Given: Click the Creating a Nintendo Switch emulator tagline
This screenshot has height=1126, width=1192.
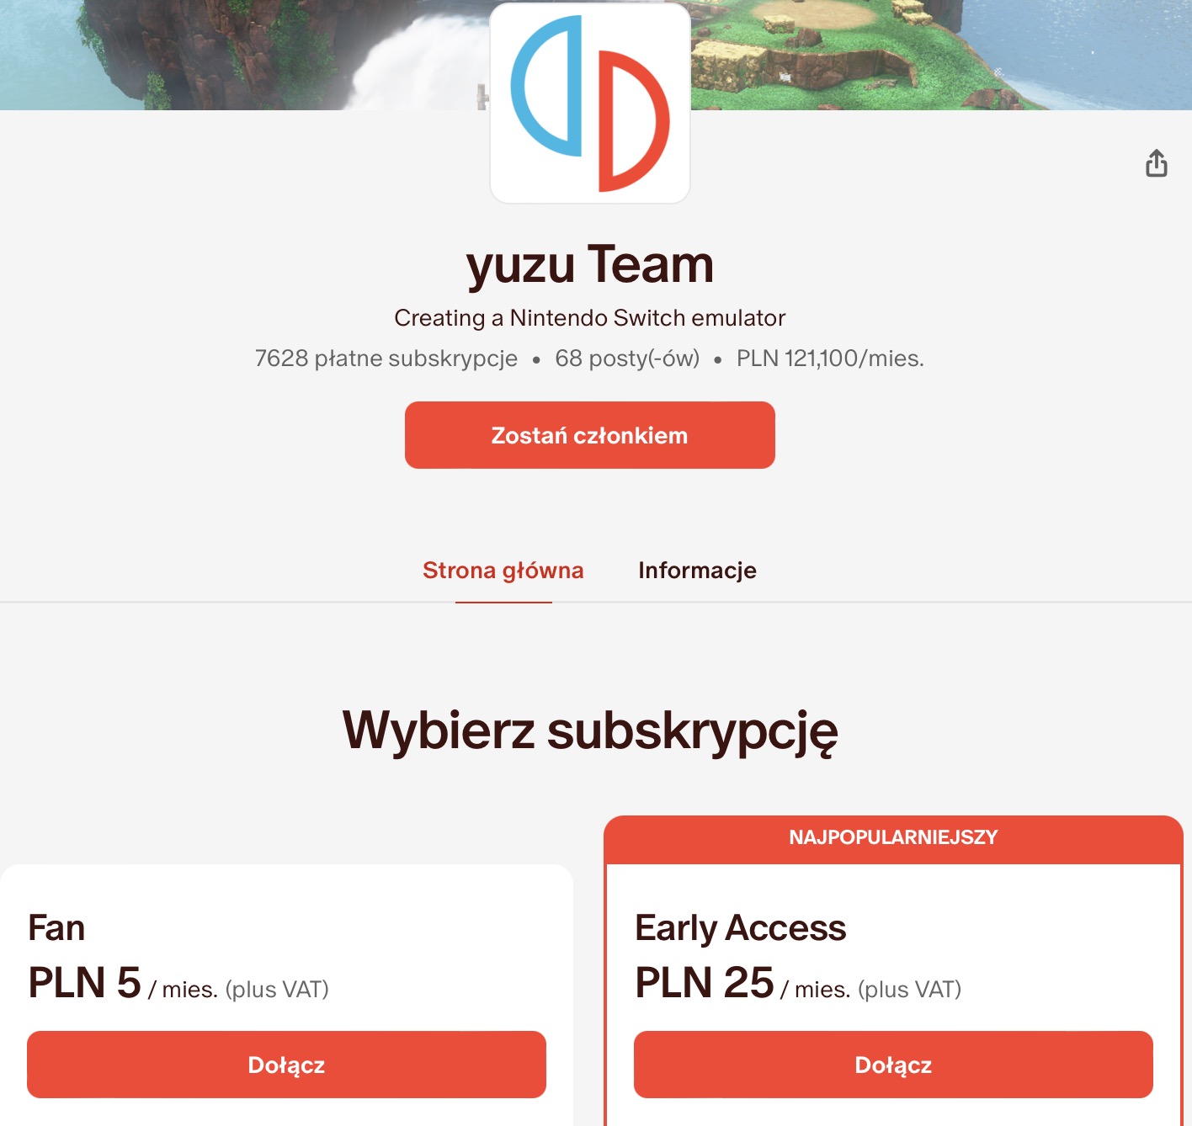Looking at the screenshot, I should click(589, 318).
